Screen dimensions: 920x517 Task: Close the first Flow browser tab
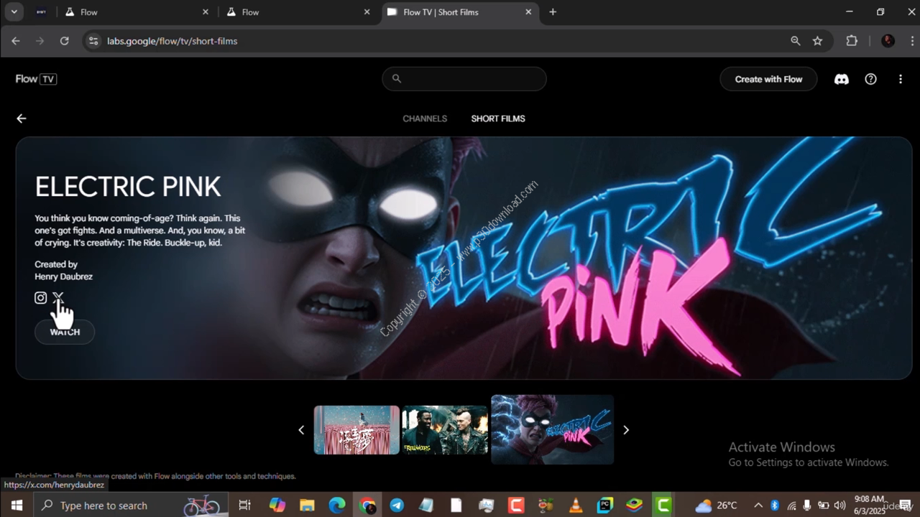[x=206, y=12]
